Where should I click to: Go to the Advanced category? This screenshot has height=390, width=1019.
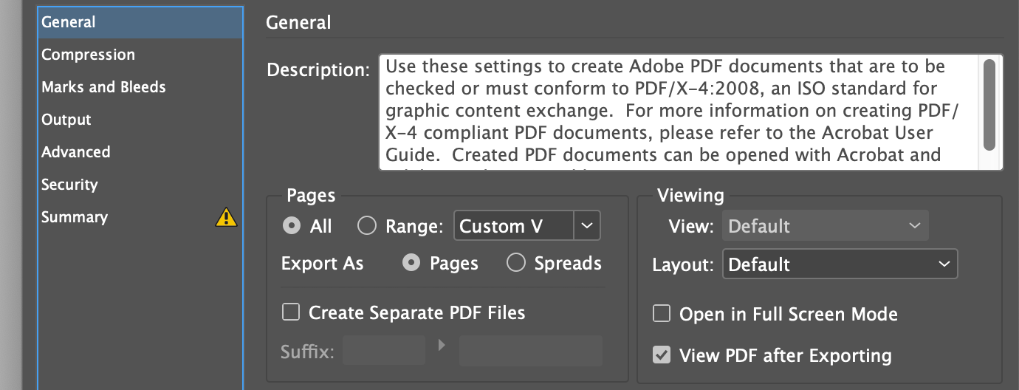(140, 152)
